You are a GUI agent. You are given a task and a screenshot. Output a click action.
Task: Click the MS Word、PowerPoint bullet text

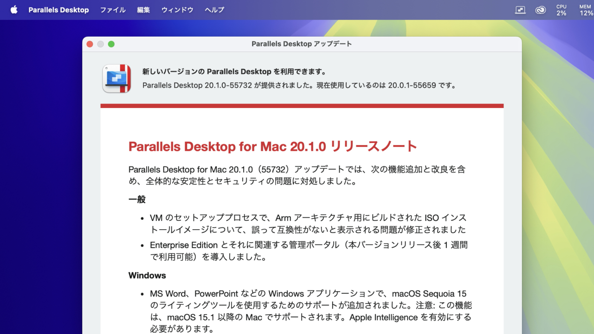310,311
